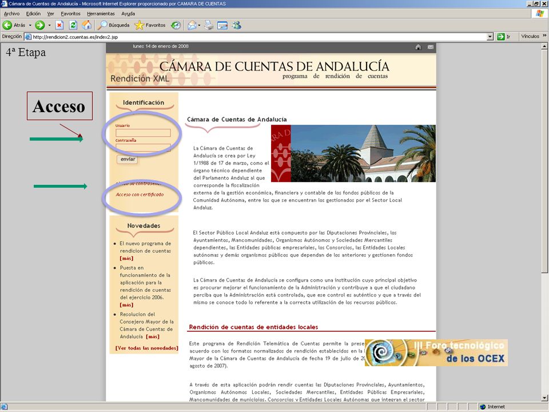Click the status bar page icon

[x=4, y=407]
